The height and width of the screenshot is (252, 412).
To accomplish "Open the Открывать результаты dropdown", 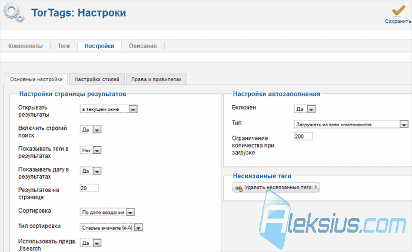I will pos(108,109).
